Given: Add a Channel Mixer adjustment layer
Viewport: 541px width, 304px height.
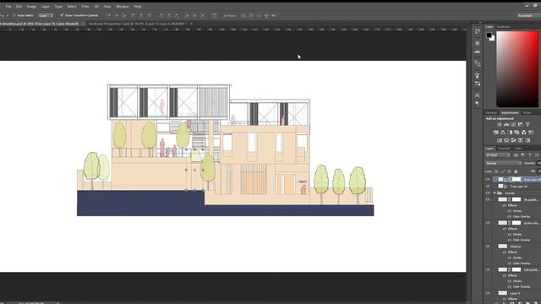Looking at the screenshot, I should [524, 133].
